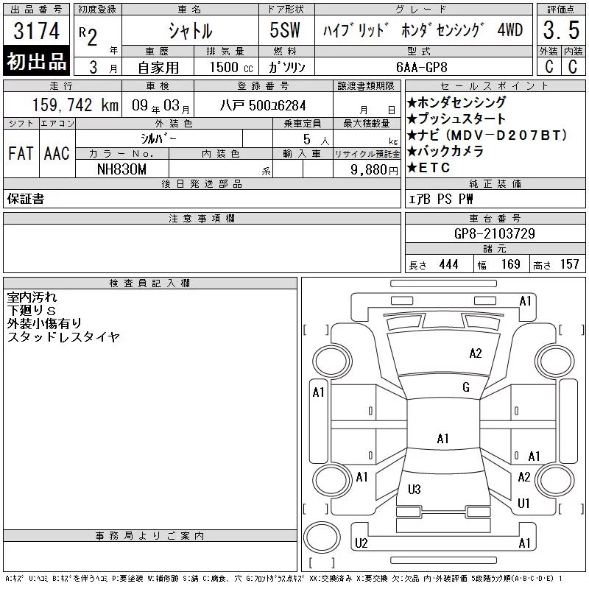Screen dimensions: 589x589
Task: Select the 初出品 black badge
Action: [x=36, y=60]
